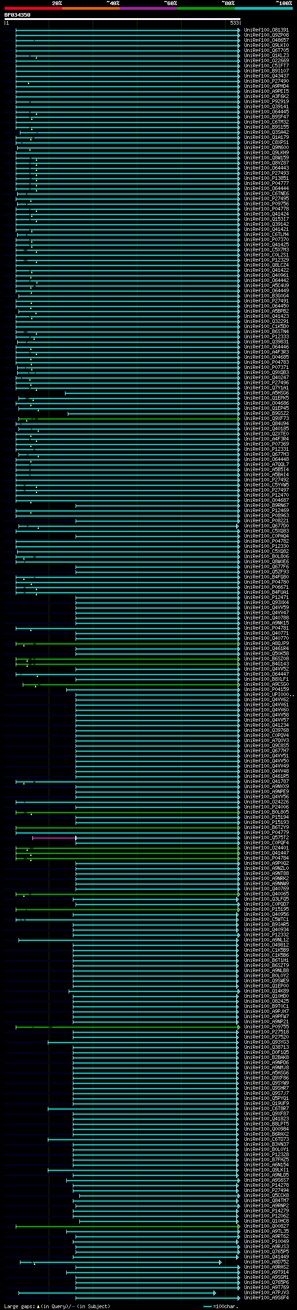Click the UniRef100_Q8W159 label

[x=266, y=158]
